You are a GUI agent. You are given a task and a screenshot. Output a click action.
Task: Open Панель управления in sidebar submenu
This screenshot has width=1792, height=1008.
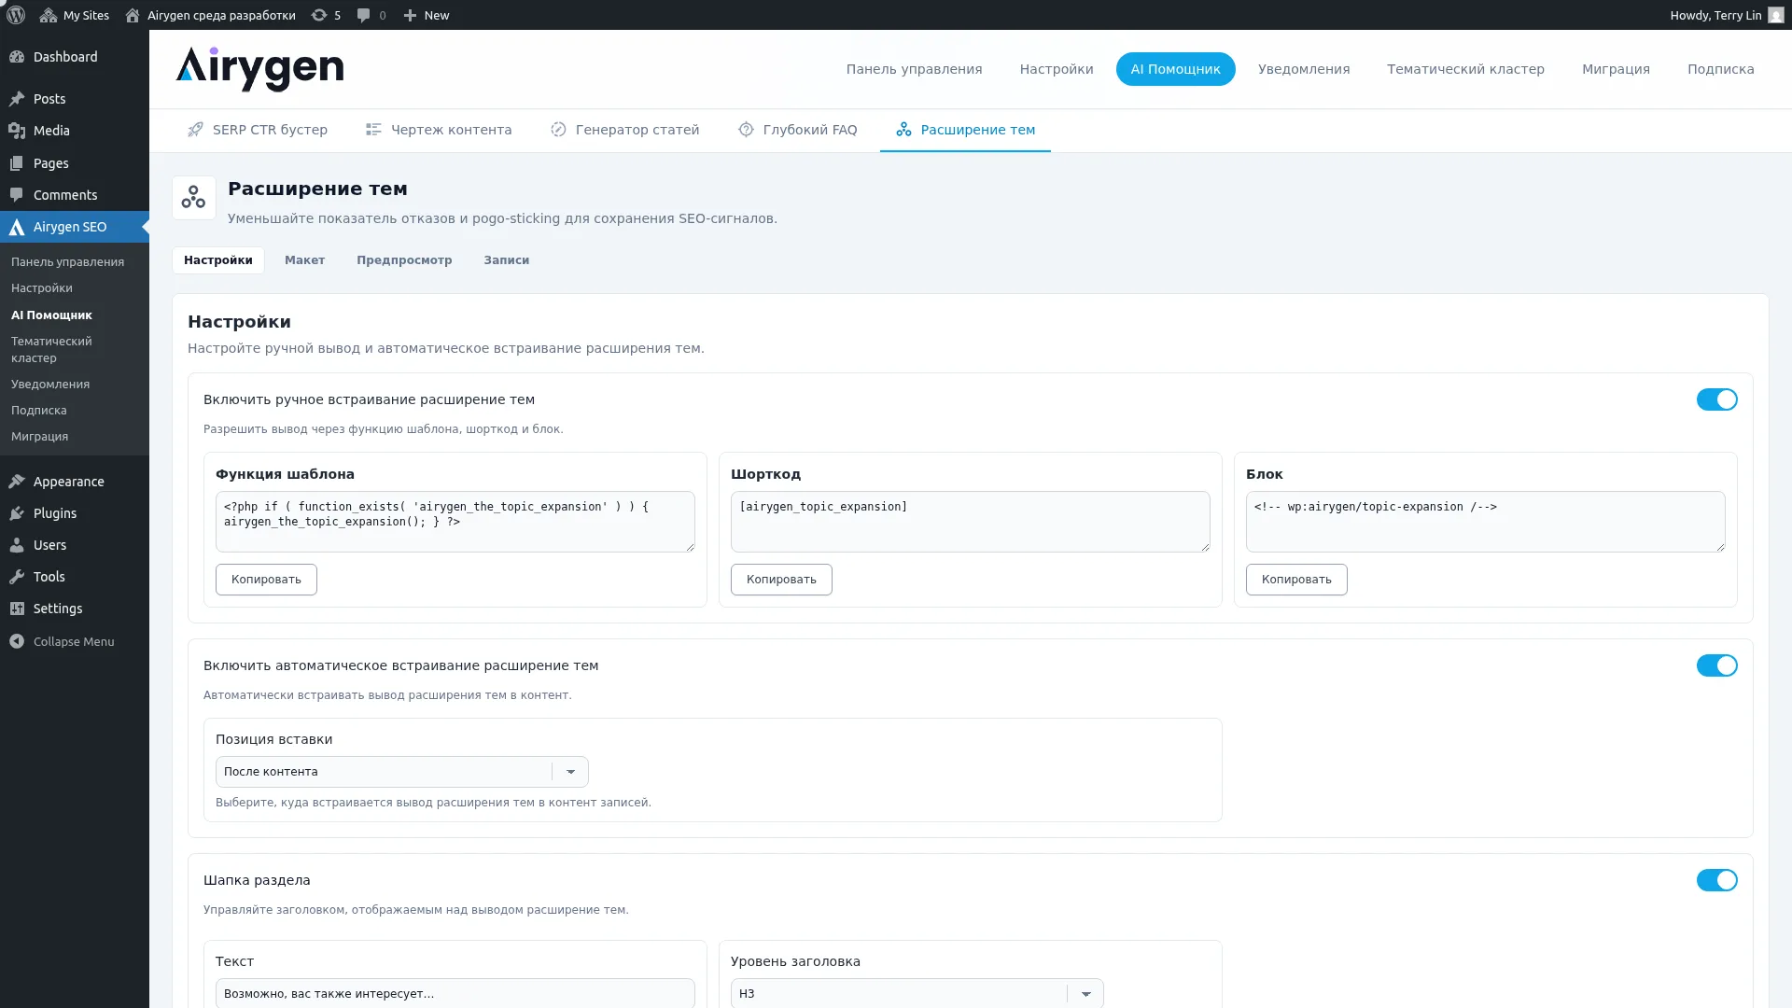pyautogui.click(x=67, y=262)
